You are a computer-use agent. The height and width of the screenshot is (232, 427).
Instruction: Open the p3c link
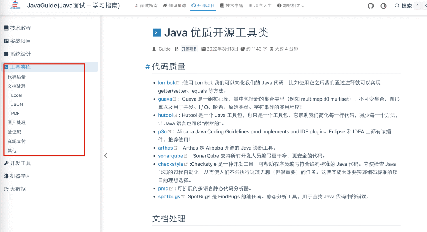(x=162, y=131)
